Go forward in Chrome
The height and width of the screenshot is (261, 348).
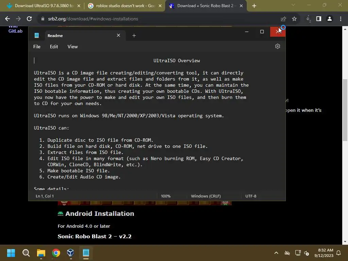[18, 19]
